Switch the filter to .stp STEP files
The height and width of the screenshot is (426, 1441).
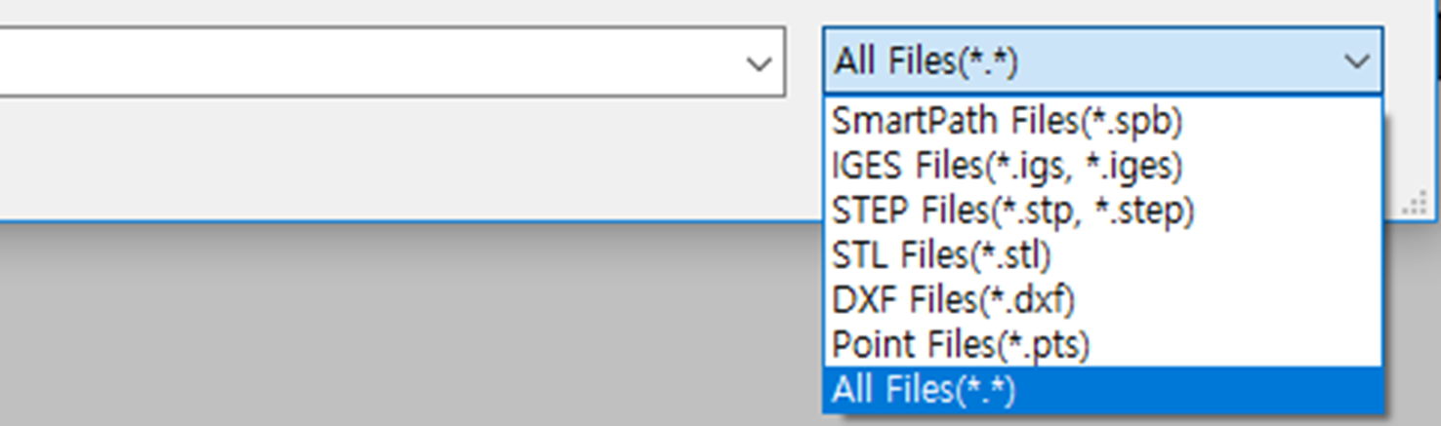point(1012,211)
